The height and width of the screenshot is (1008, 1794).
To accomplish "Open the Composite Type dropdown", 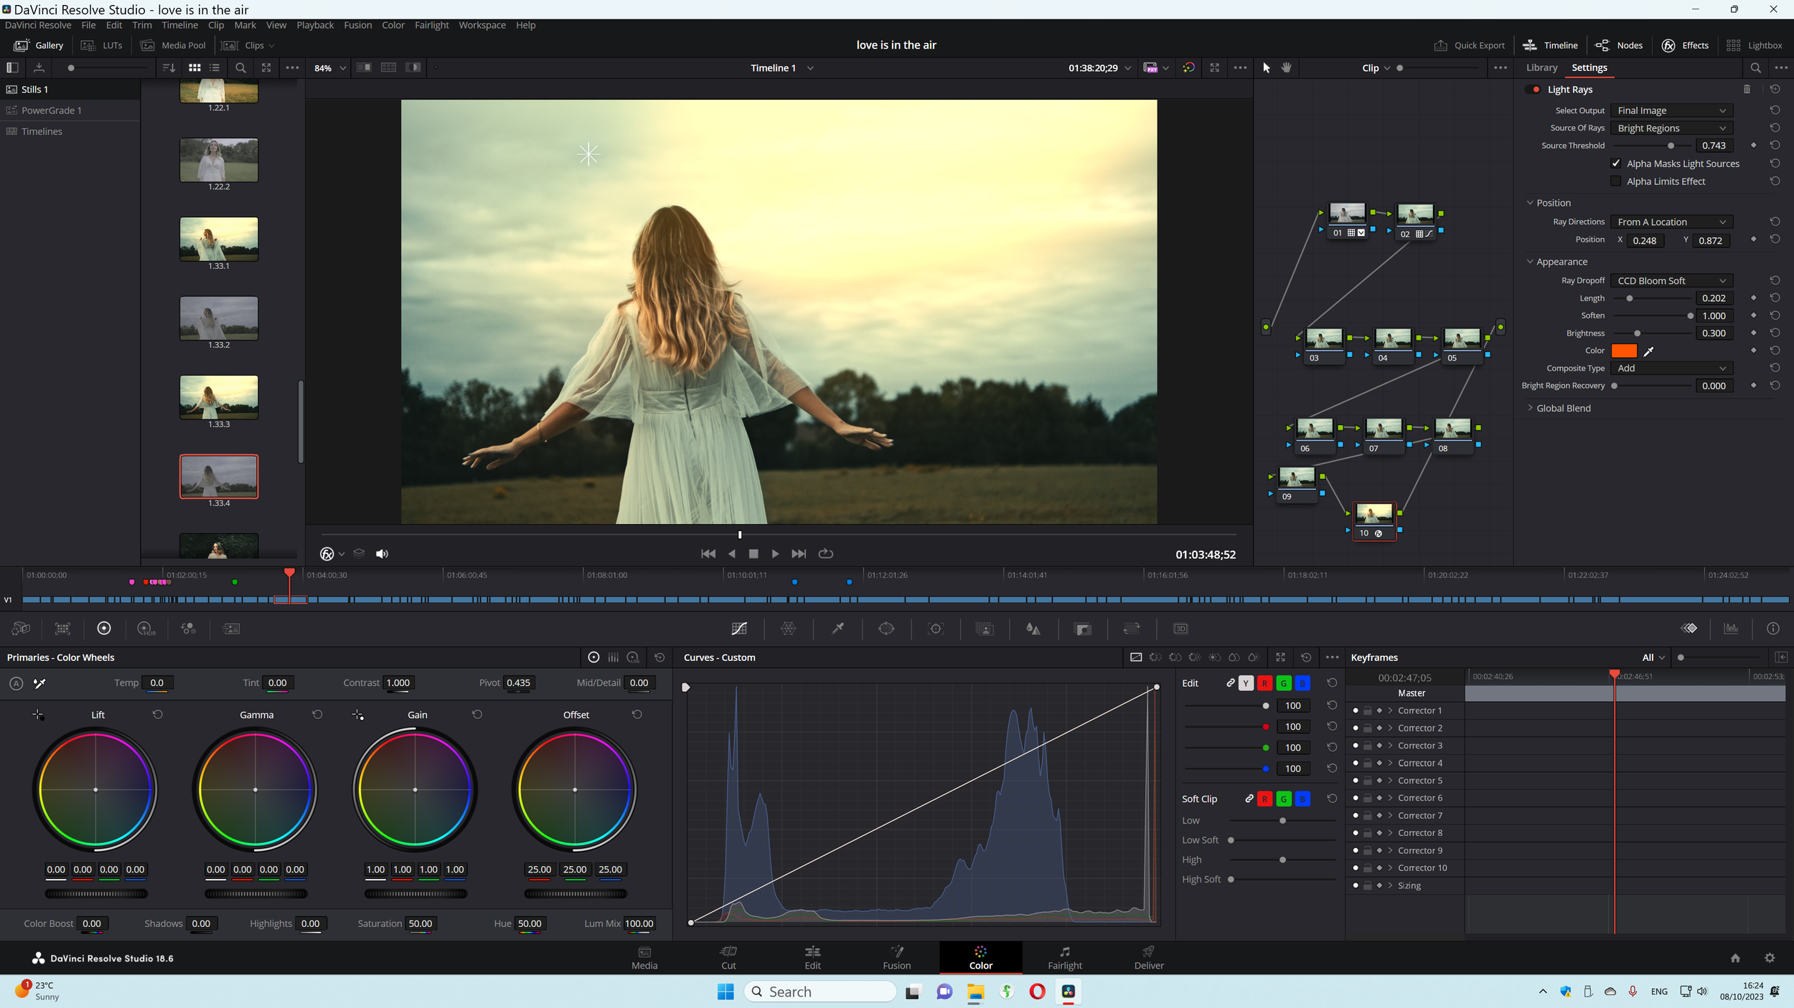I will click(x=1671, y=369).
